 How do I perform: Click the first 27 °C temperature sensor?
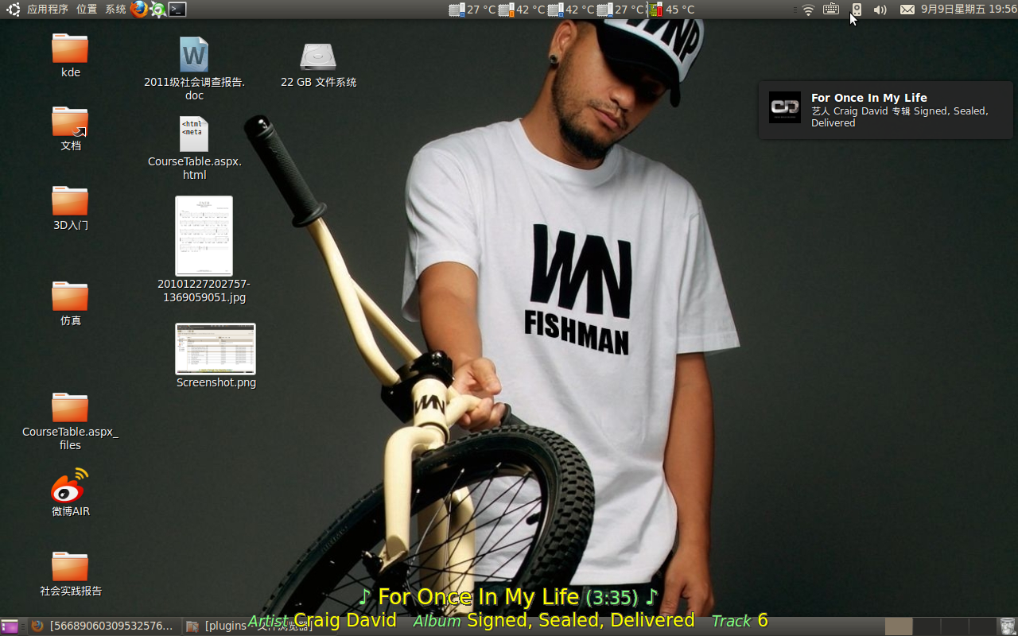(x=472, y=10)
